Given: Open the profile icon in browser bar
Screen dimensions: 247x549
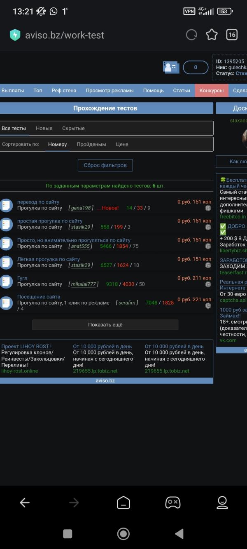Looking at the screenshot, I should pyautogui.click(x=222, y=502).
